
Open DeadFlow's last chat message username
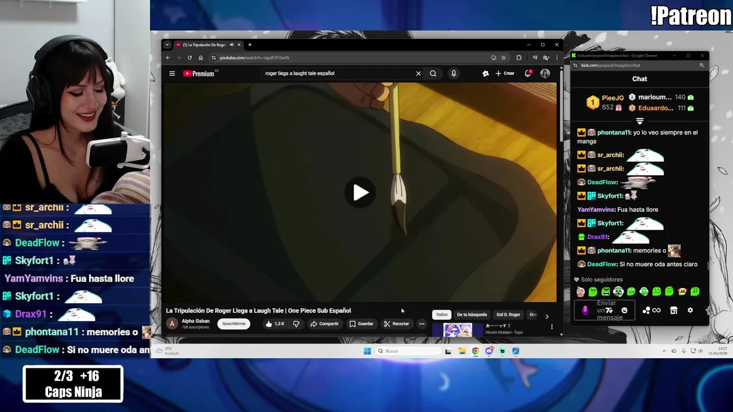click(602, 264)
